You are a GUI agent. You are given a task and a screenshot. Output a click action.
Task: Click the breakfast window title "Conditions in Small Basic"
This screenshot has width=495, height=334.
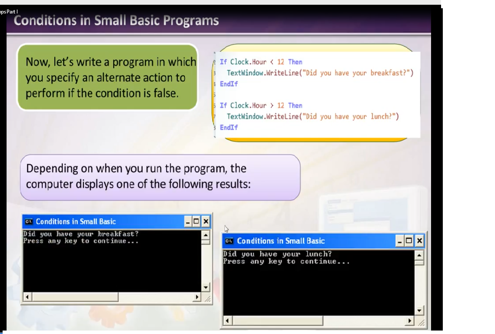click(x=76, y=222)
